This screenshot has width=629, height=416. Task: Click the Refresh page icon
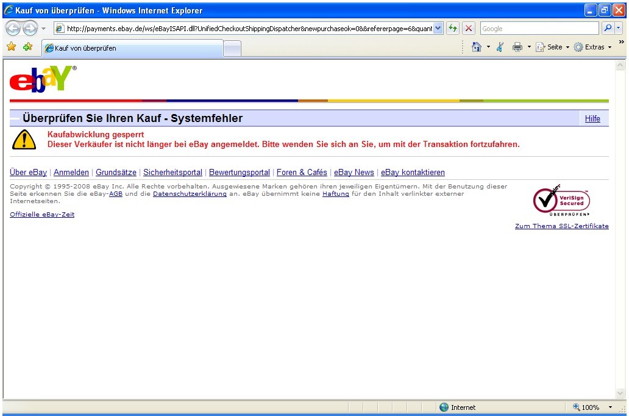click(x=452, y=29)
